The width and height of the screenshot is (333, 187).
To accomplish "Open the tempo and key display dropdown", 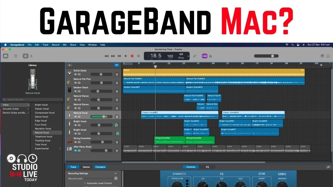I will (x=188, y=56).
